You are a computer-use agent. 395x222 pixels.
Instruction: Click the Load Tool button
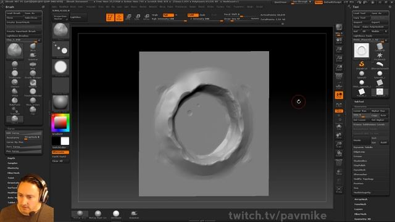click(x=361, y=13)
